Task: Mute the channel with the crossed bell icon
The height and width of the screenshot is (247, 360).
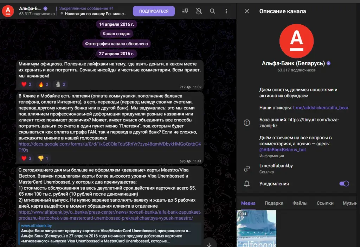Action: tap(199, 11)
